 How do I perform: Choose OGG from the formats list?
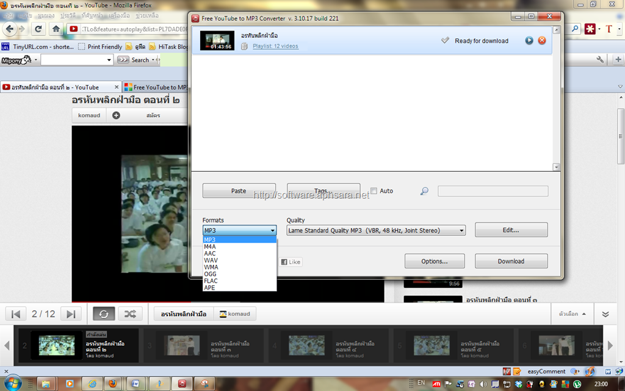(239, 274)
